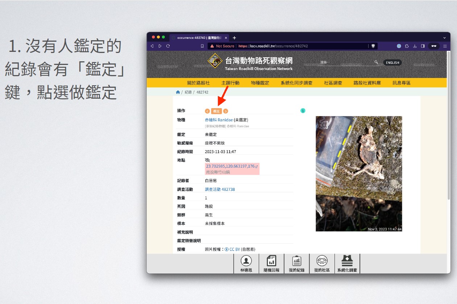Go to next record with right arrow

[x=225, y=111]
